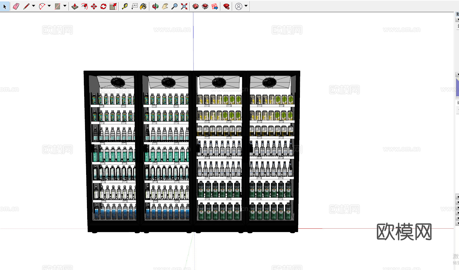Viewport: 459px width, 270px height.
Task: Pick the Line pencil tool
Action: pos(26,6)
